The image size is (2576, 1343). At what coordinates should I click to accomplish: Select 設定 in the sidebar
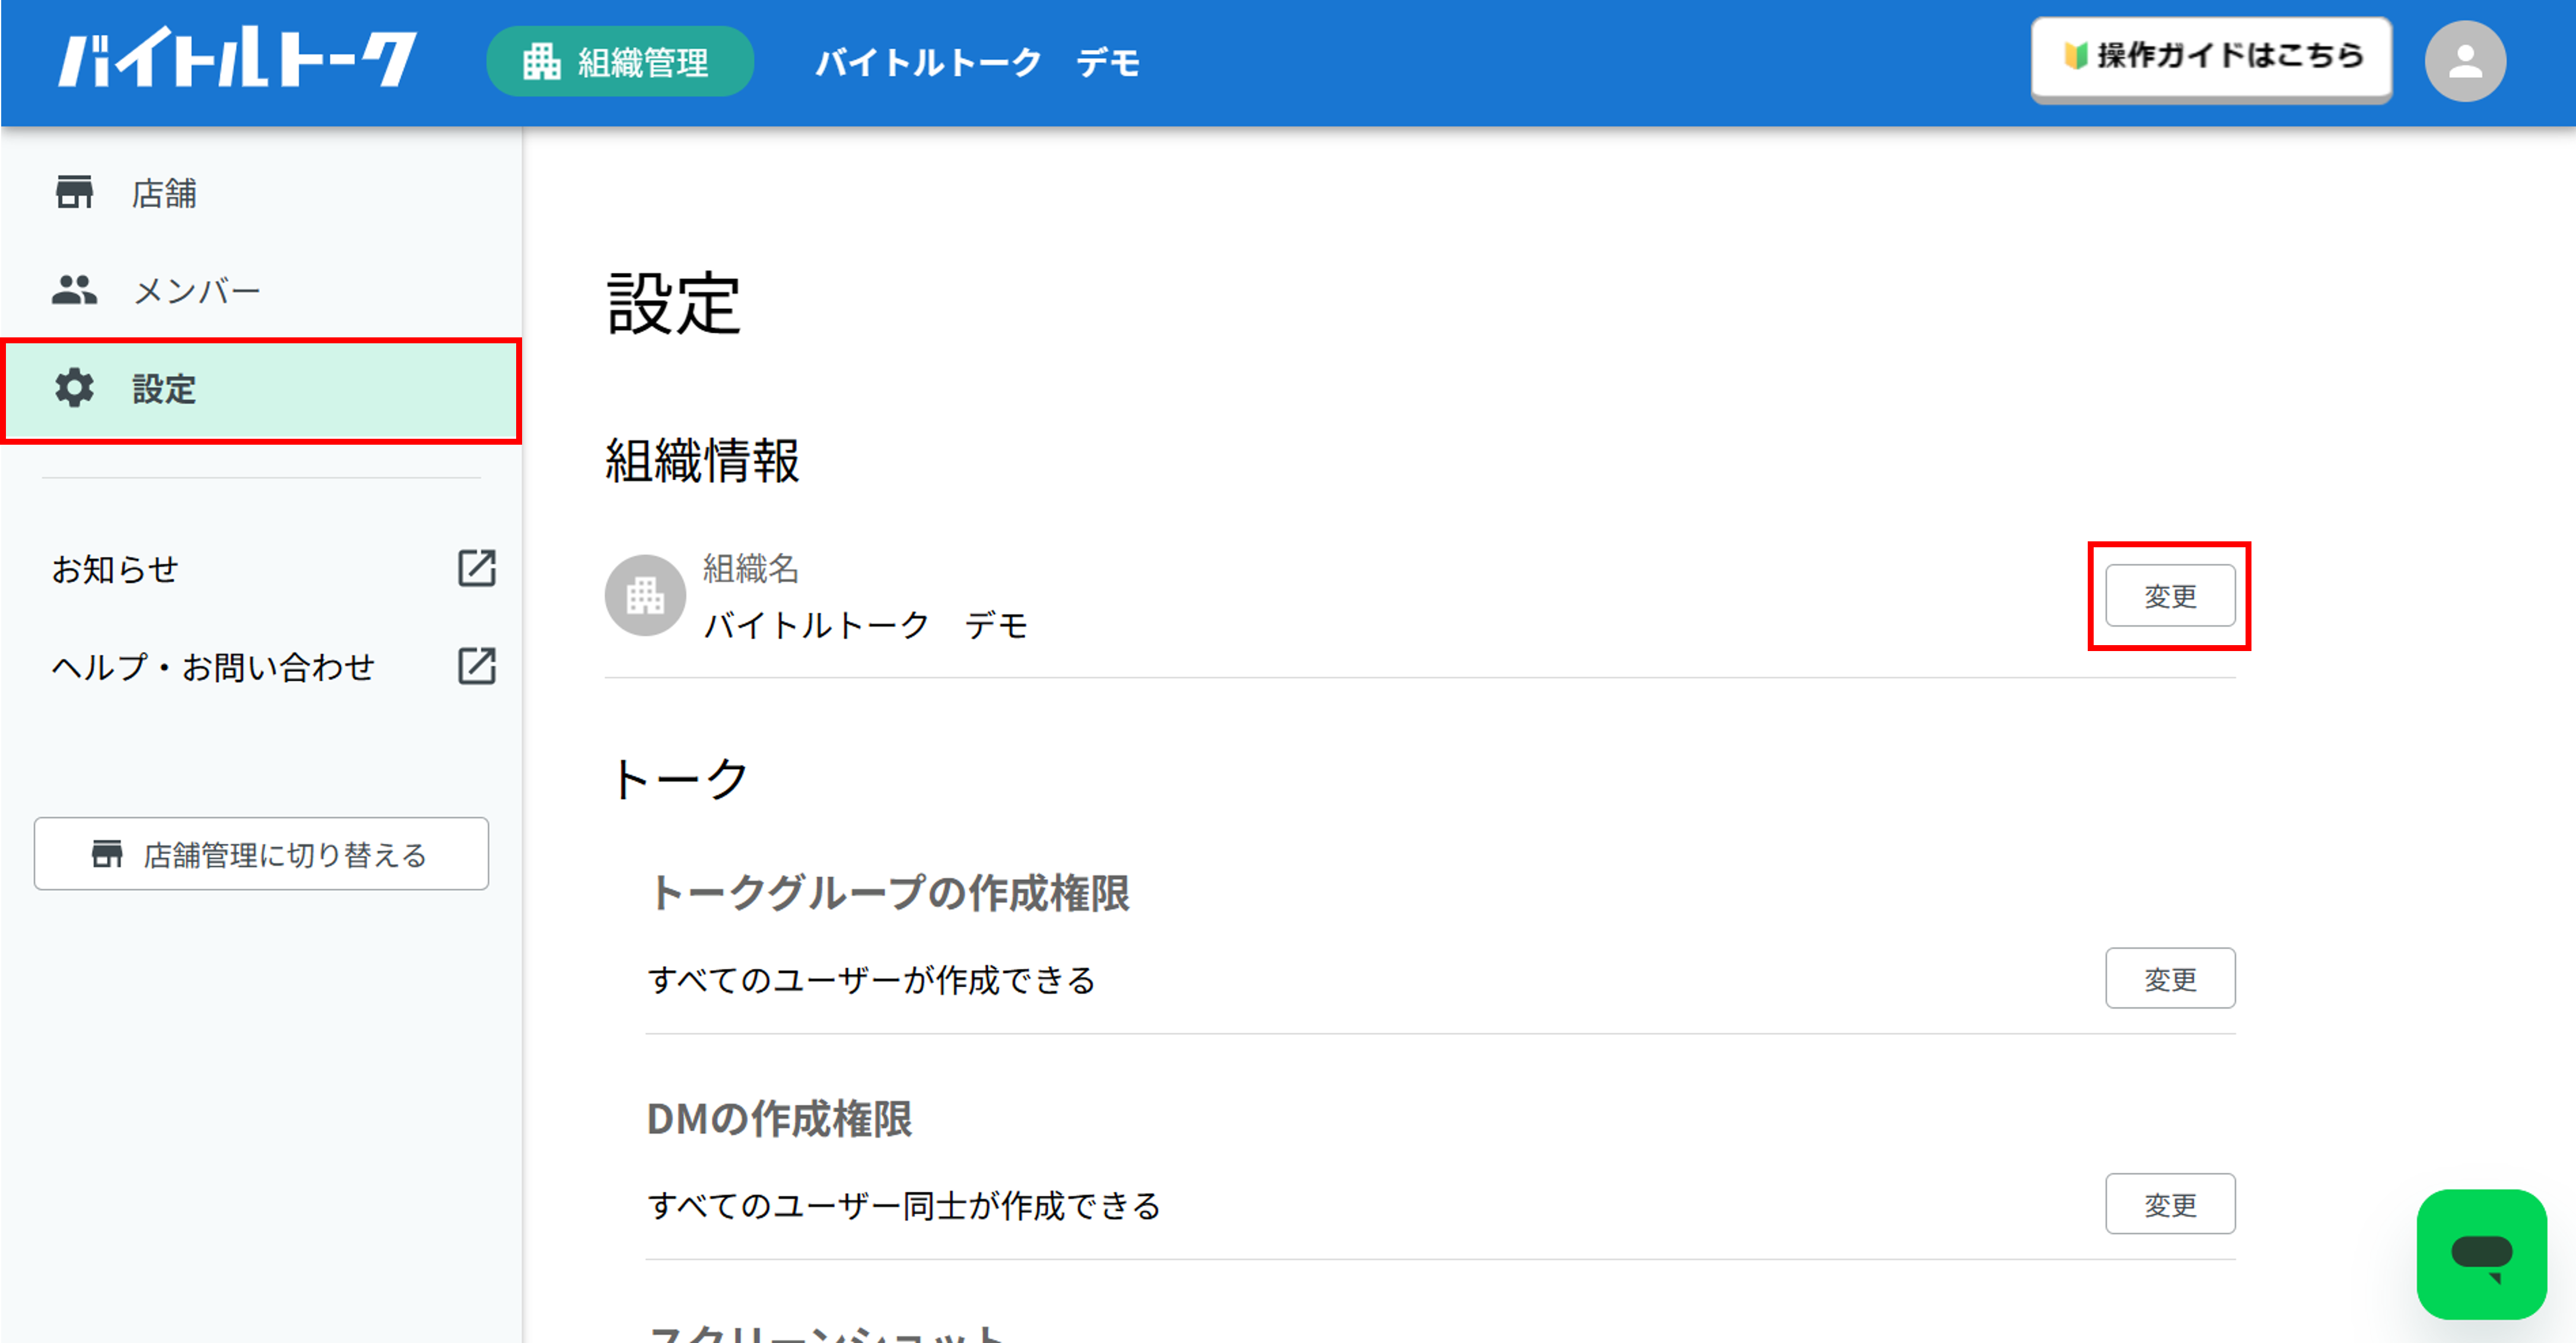click(x=261, y=390)
